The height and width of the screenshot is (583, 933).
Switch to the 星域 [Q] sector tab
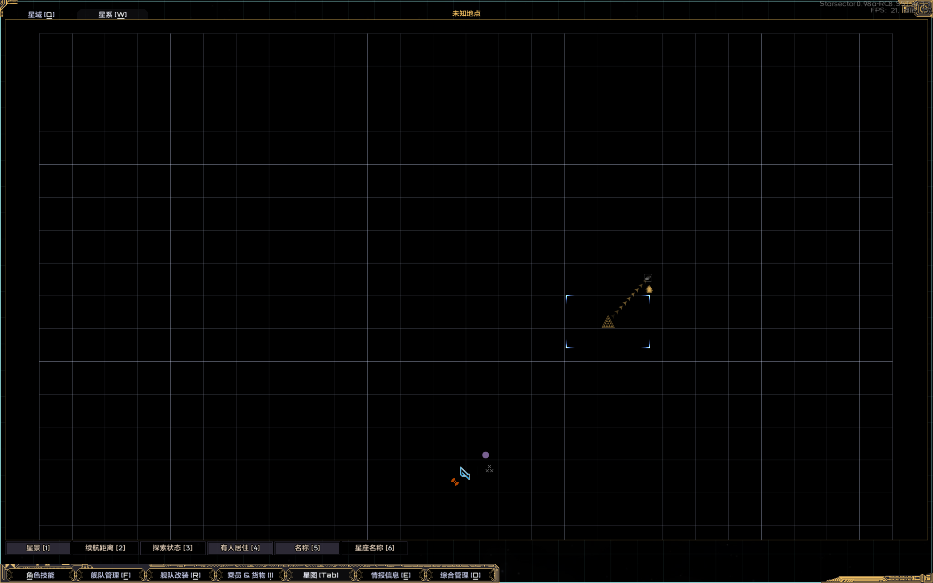pyautogui.click(x=41, y=15)
